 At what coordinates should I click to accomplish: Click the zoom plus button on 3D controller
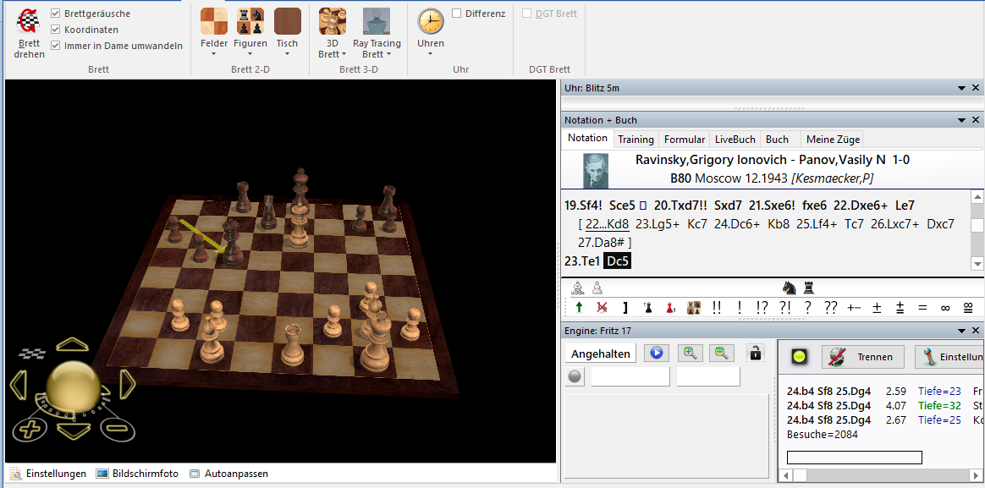(x=30, y=429)
